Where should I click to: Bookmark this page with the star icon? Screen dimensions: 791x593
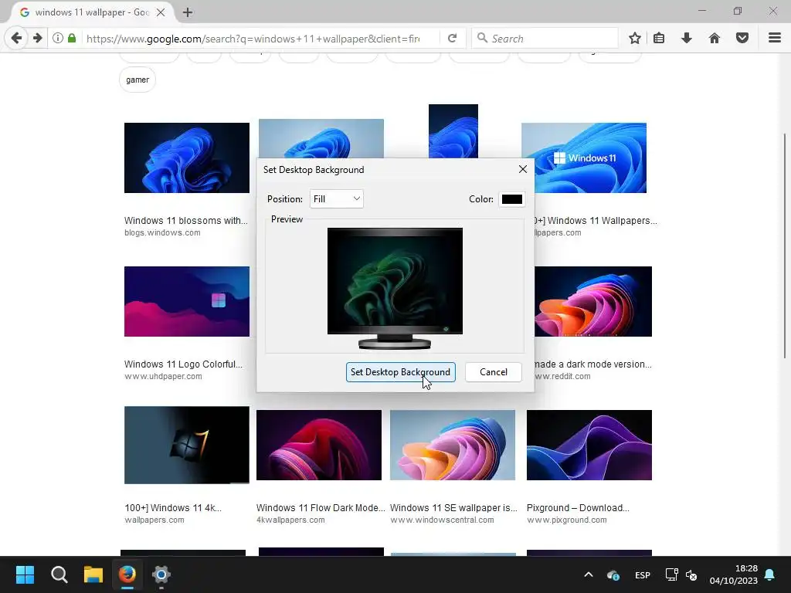click(x=635, y=39)
